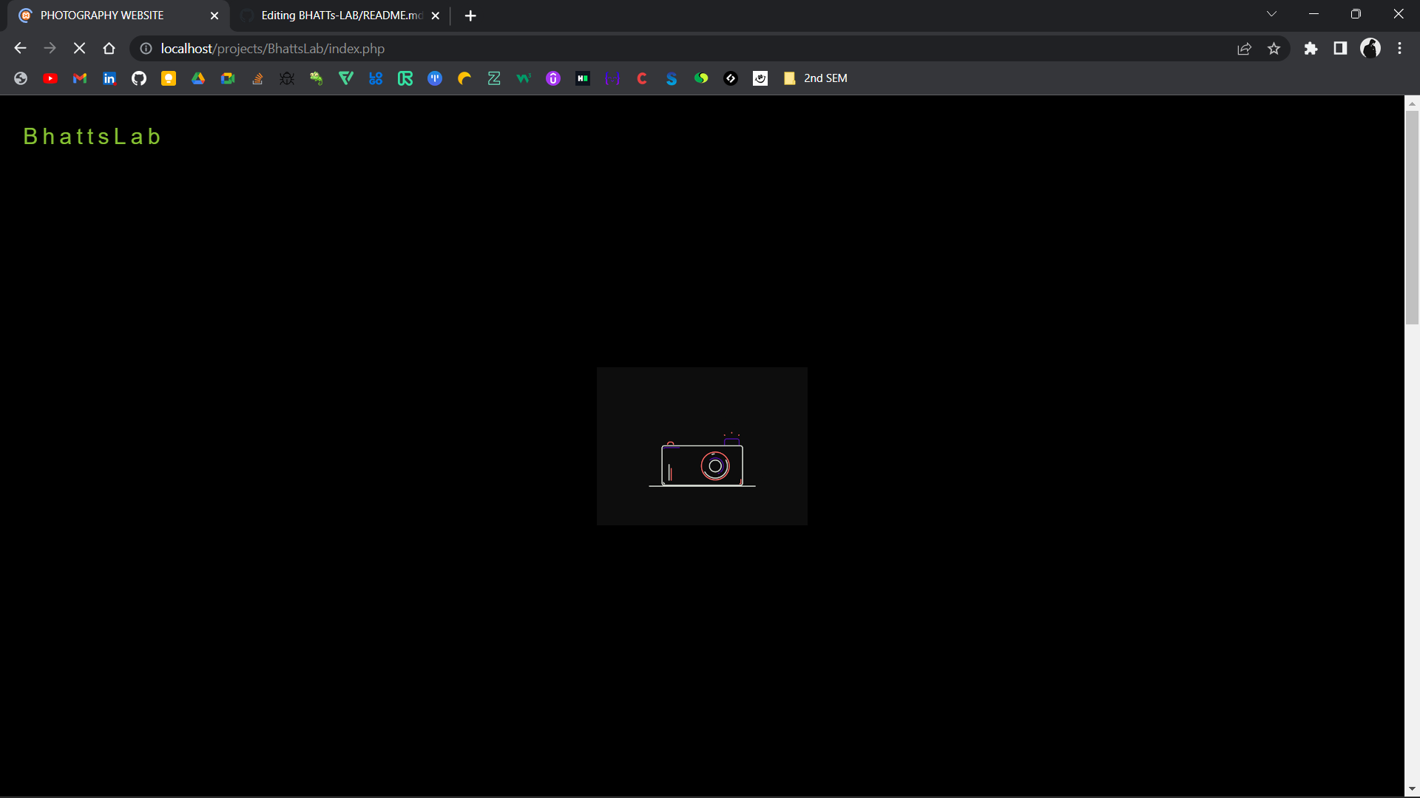The height and width of the screenshot is (798, 1420).
Task: View site information icon
Action: click(x=146, y=49)
